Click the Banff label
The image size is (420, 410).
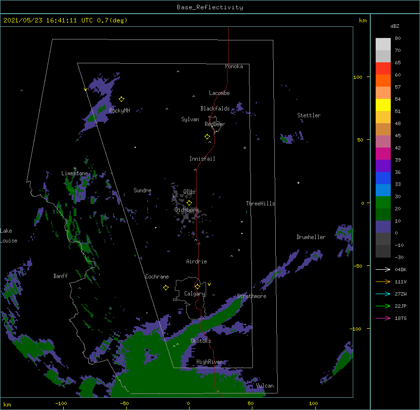[60, 276]
